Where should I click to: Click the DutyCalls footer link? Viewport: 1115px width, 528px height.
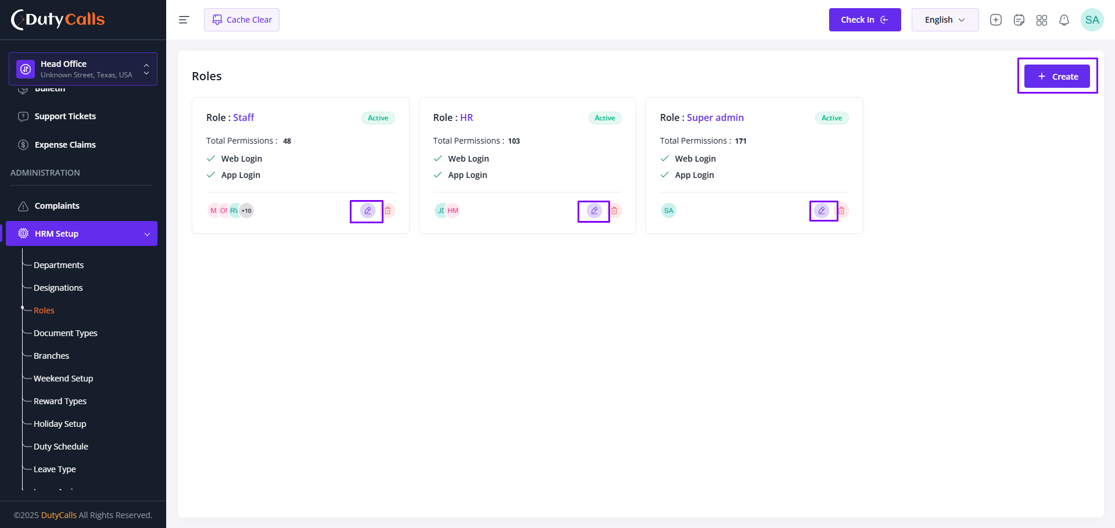59,515
